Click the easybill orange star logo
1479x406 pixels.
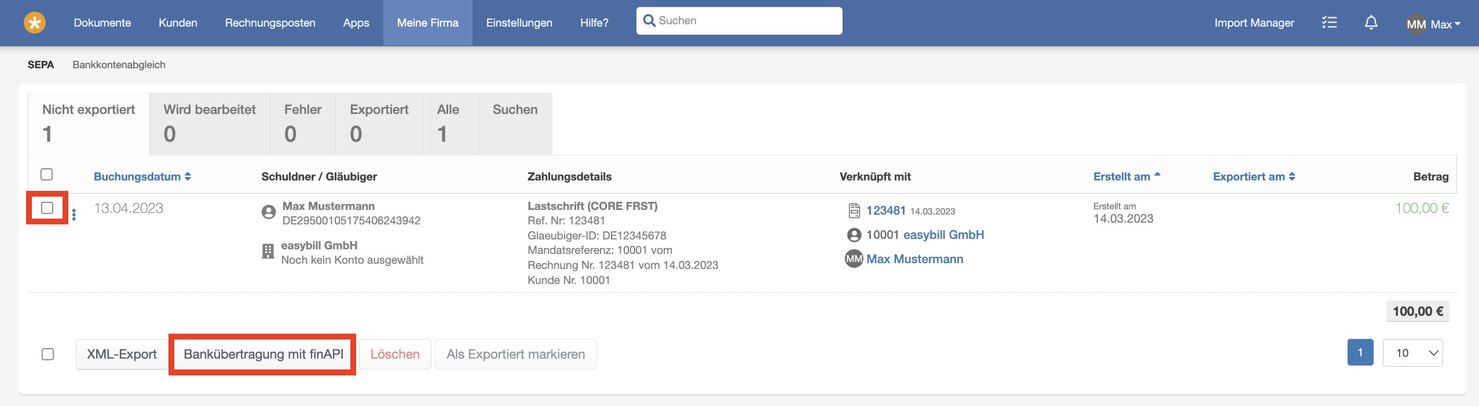pyautogui.click(x=35, y=23)
